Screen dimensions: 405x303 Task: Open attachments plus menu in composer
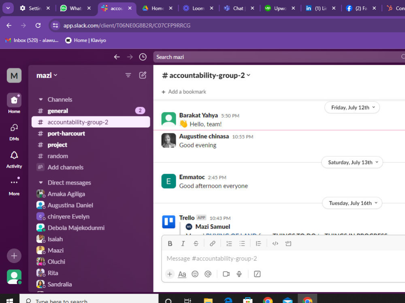click(170, 274)
